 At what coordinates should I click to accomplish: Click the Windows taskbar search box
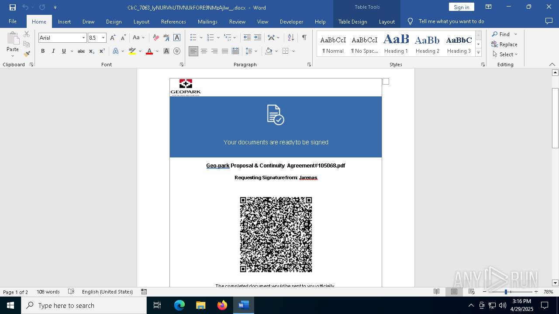tap(84, 305)
